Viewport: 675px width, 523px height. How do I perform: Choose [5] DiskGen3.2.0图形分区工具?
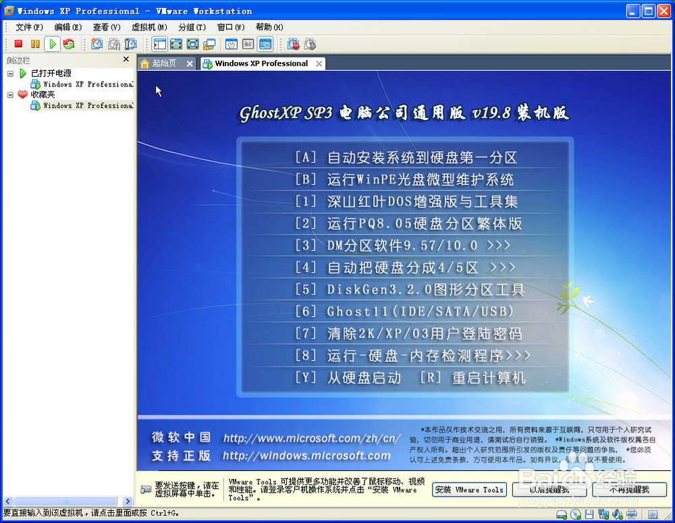point(410,290)
